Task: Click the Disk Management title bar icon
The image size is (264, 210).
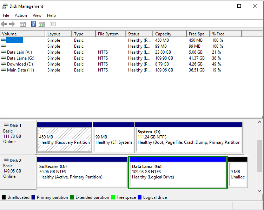Action: pyautogui.click(x=5, y=6)
